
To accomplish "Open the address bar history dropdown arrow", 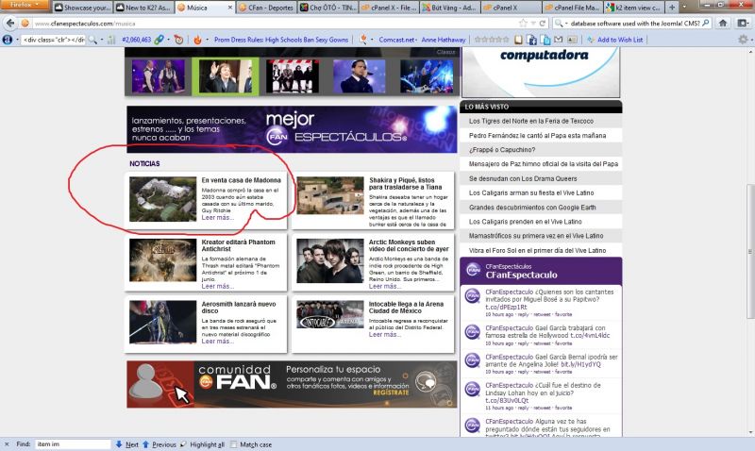I will click(533, 23).
